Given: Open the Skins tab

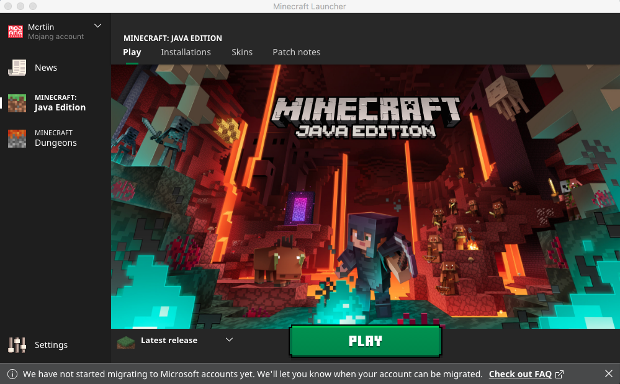Looking at the screenshot, I should pos(242,52).
